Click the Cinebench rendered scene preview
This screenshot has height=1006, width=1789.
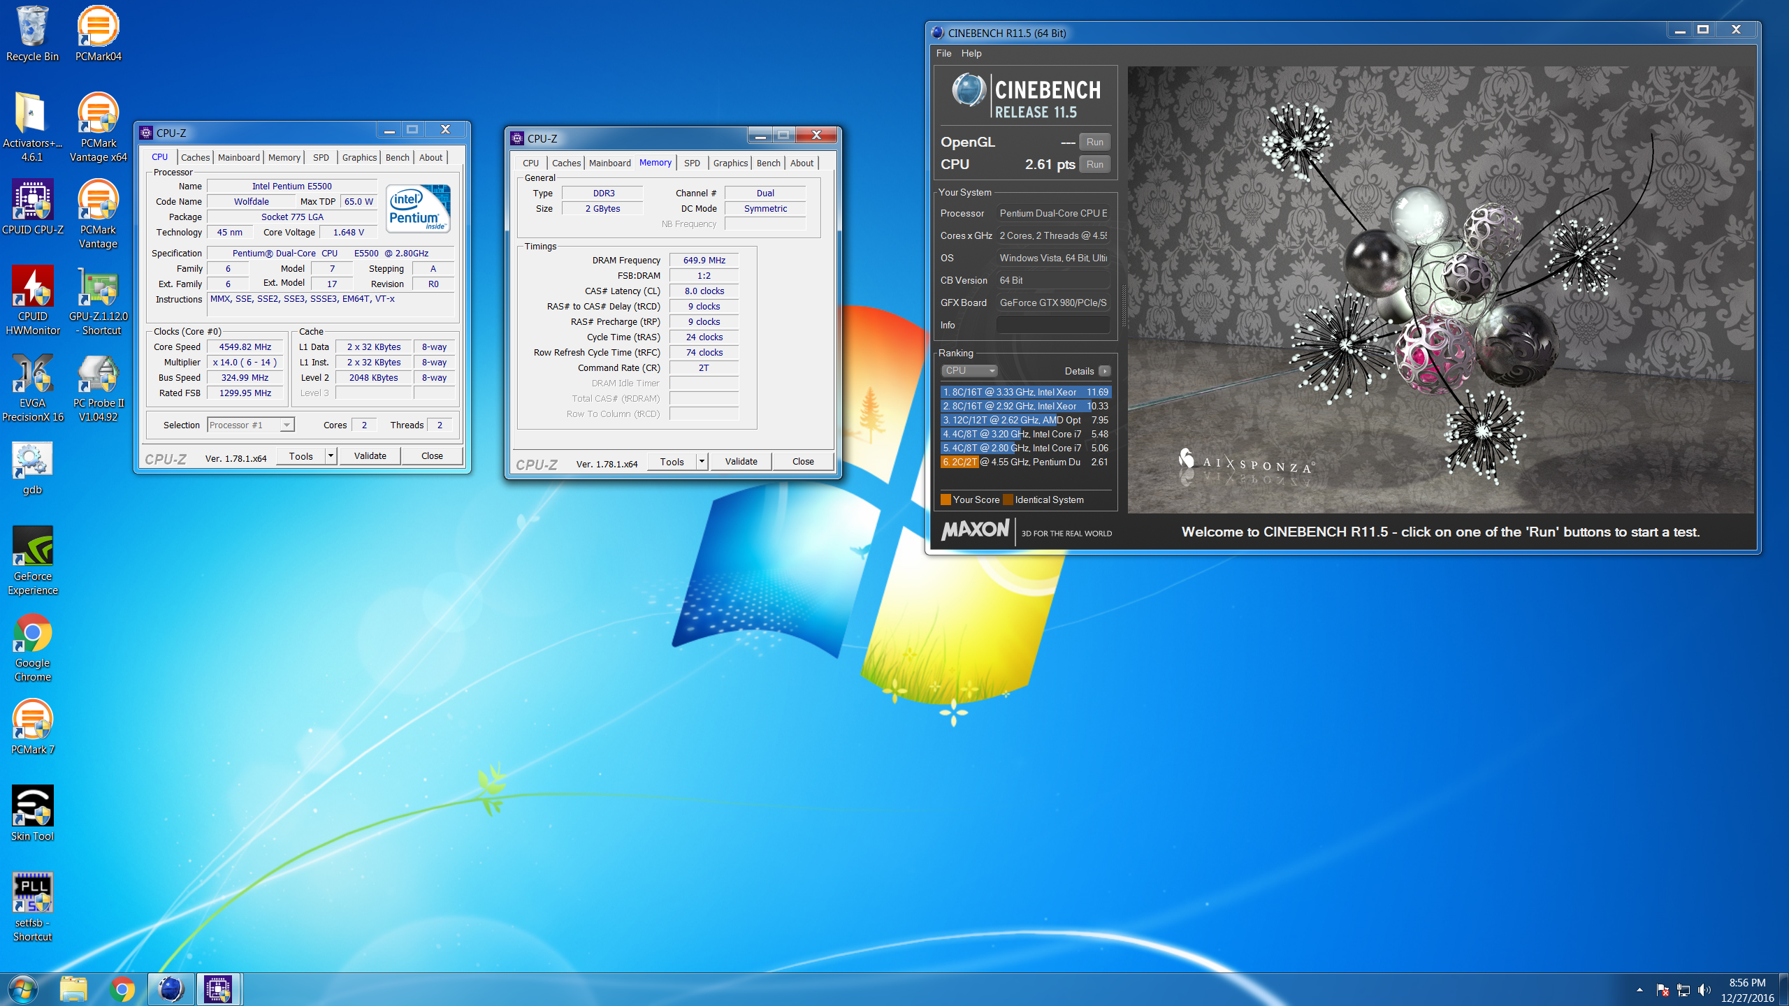click(1440, 290)
